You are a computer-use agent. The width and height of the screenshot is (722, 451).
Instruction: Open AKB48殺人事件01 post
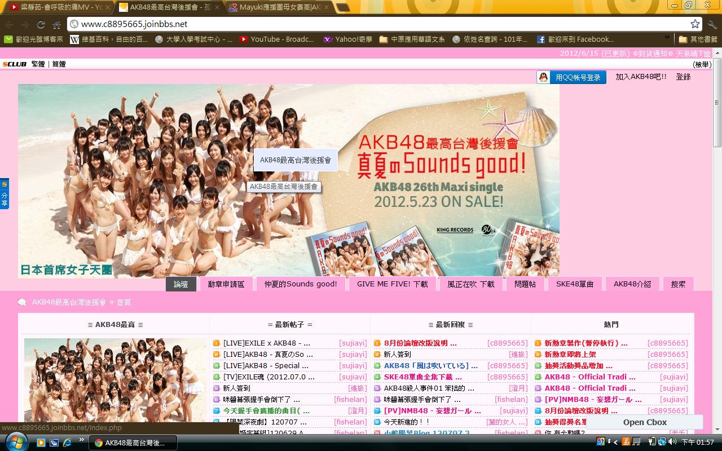429,388
